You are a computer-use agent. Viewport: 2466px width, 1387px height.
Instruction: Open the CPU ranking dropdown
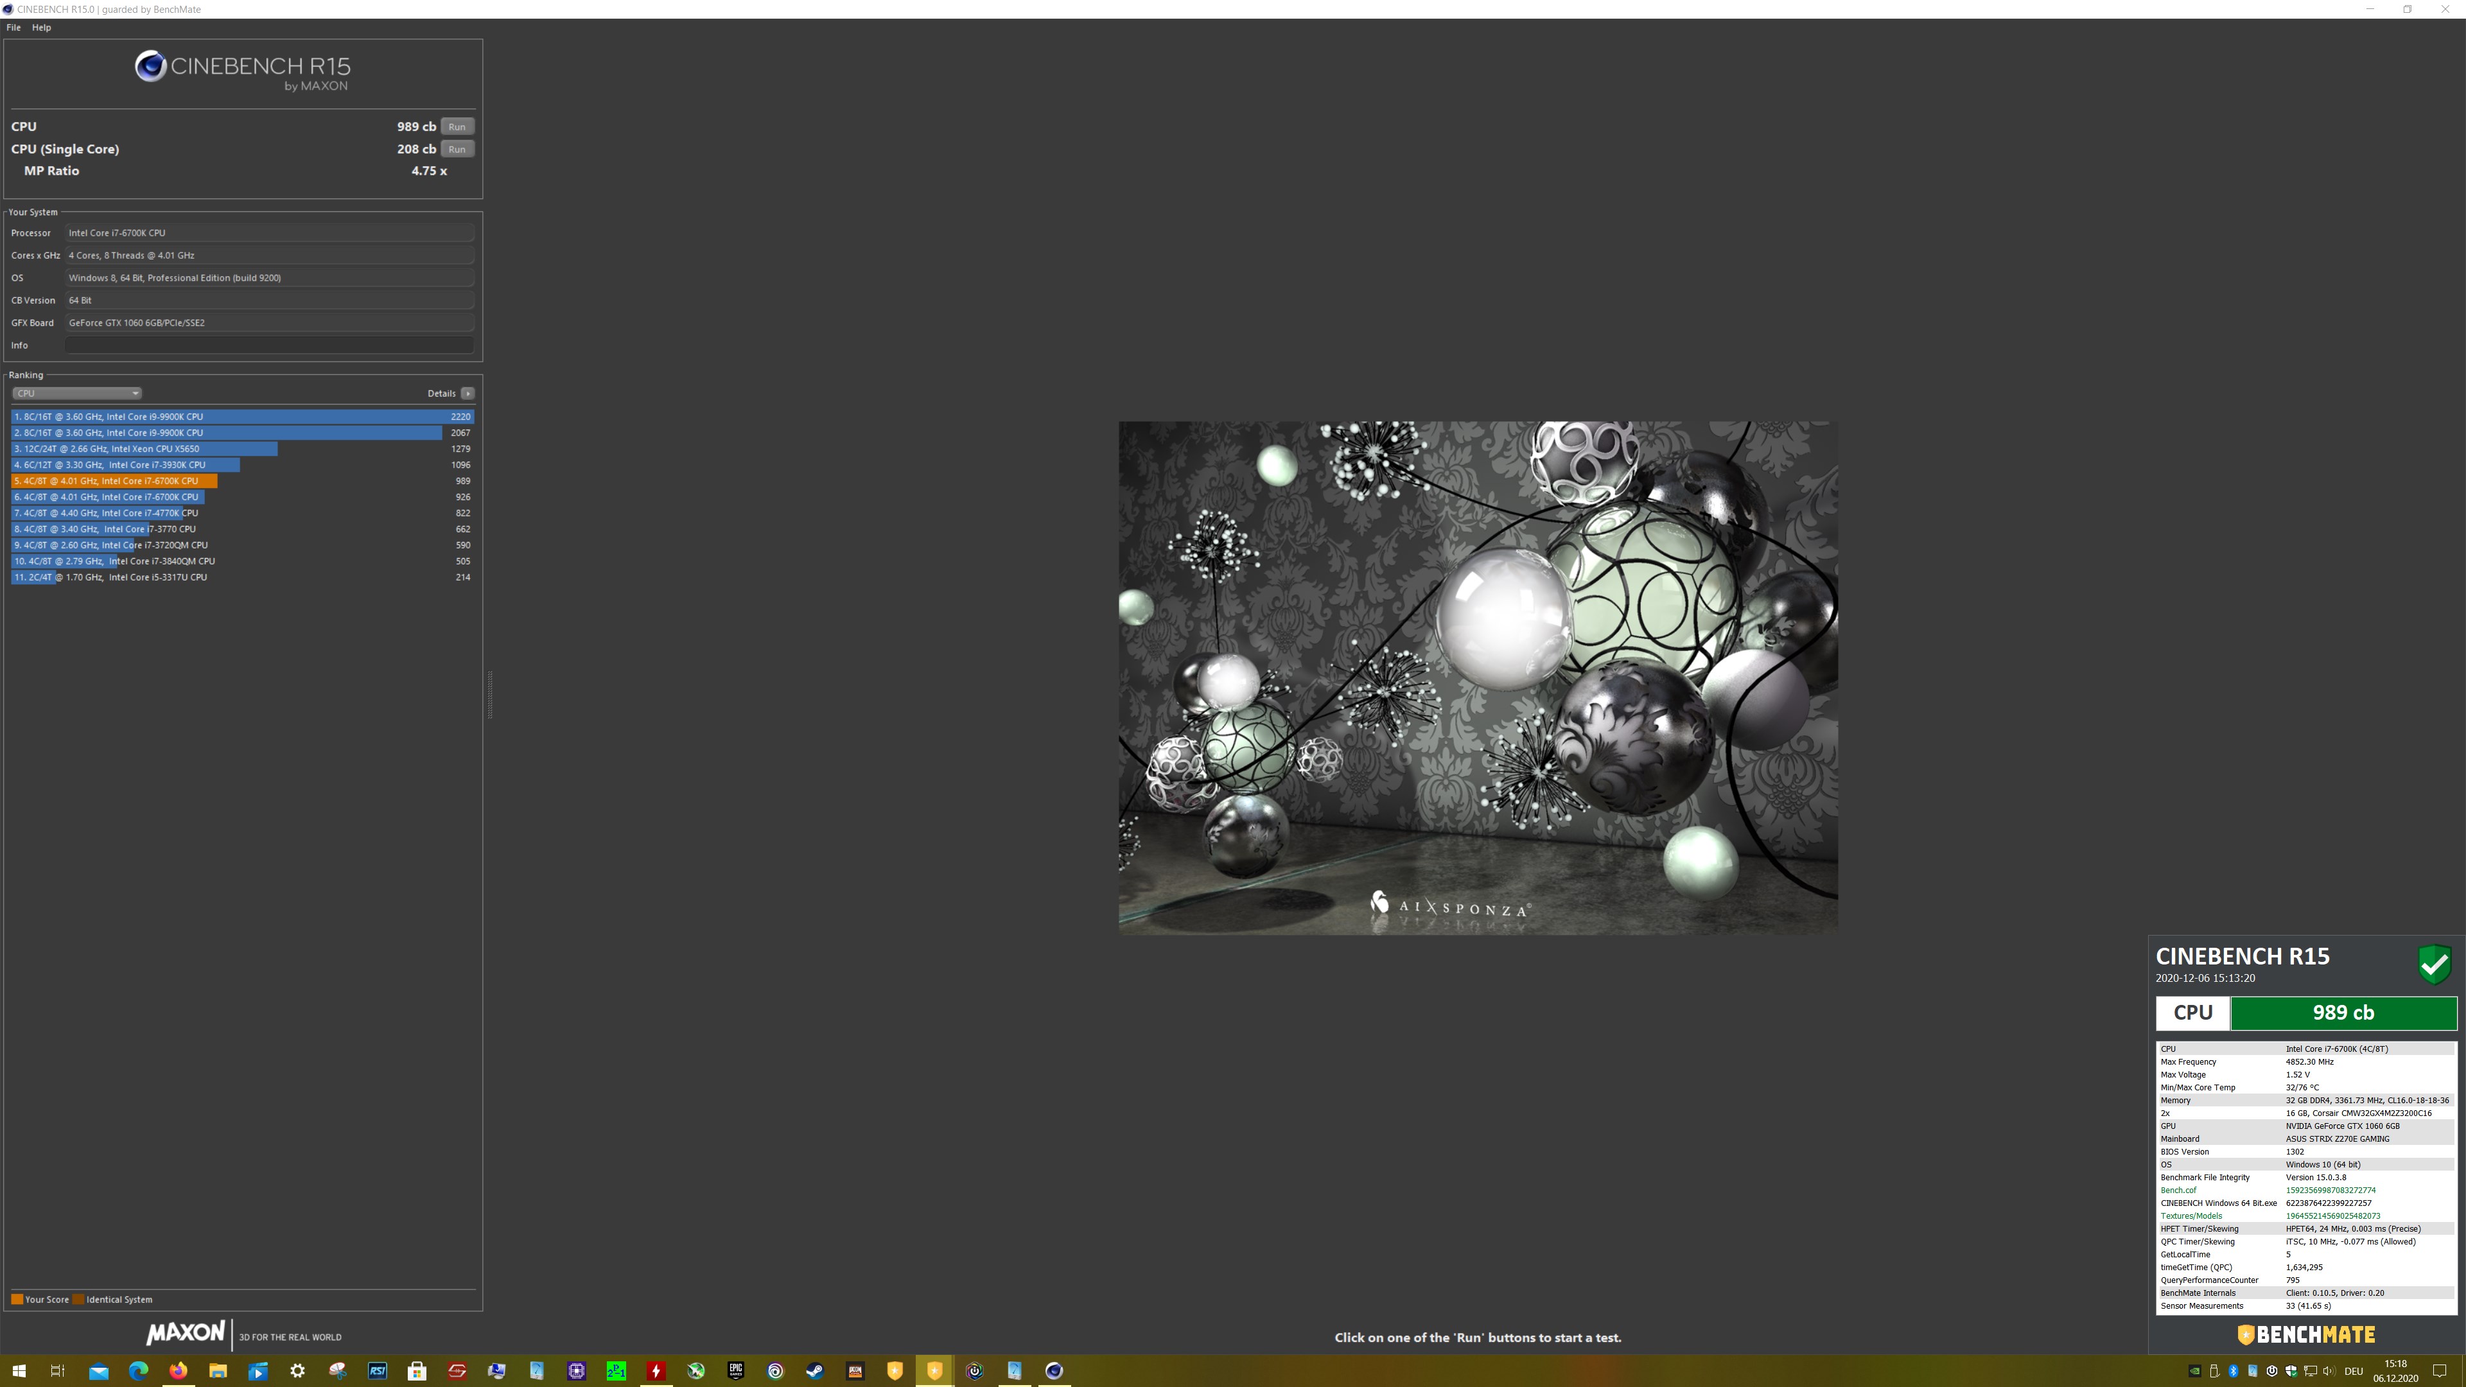[76, 394]
